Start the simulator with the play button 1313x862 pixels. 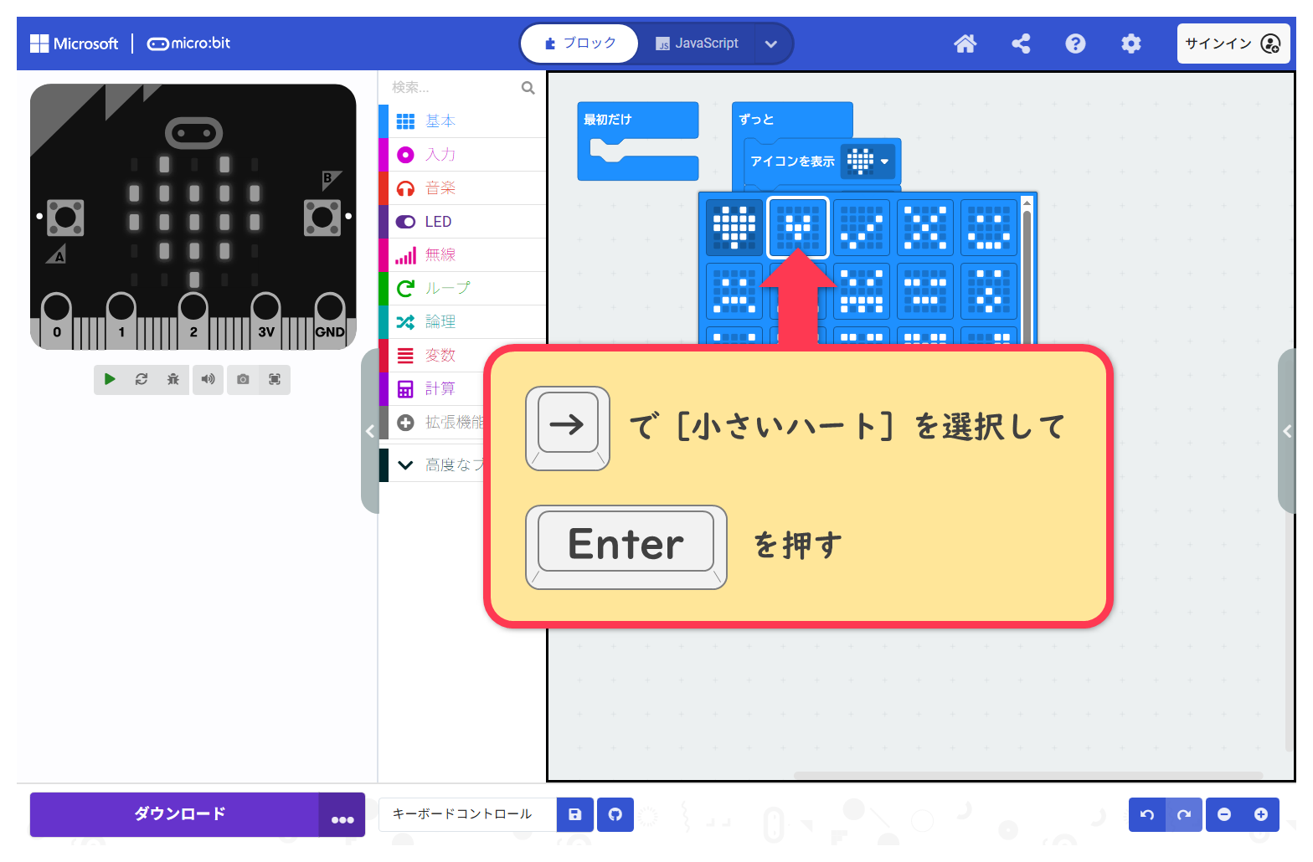110,379
